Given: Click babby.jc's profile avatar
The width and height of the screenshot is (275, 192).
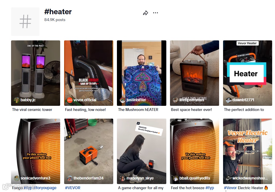Looking at the screenshot, I should coord(17,100).
